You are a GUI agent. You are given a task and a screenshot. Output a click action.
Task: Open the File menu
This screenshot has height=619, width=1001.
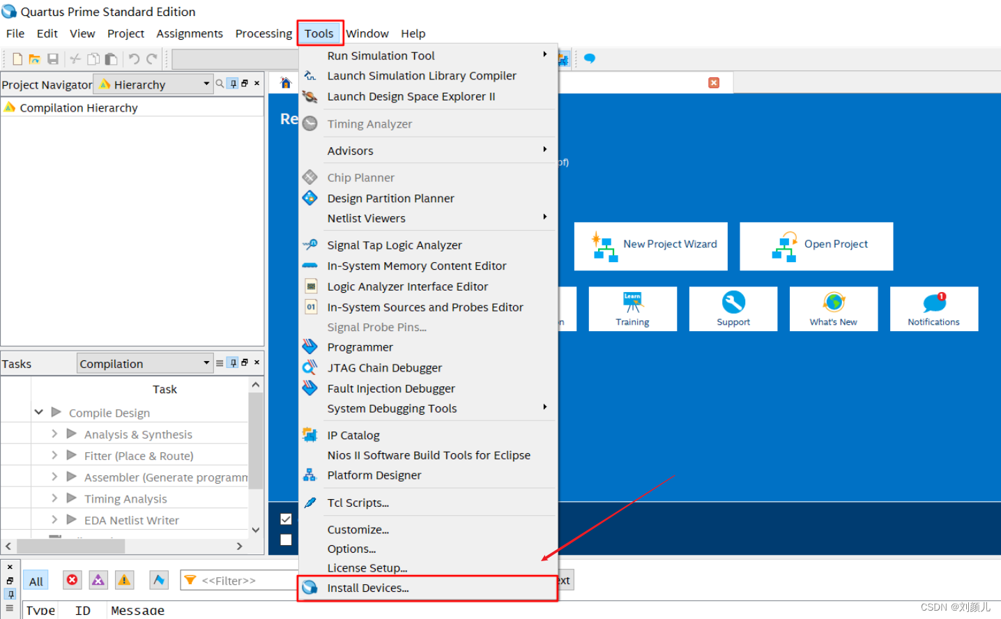(15, 33)
